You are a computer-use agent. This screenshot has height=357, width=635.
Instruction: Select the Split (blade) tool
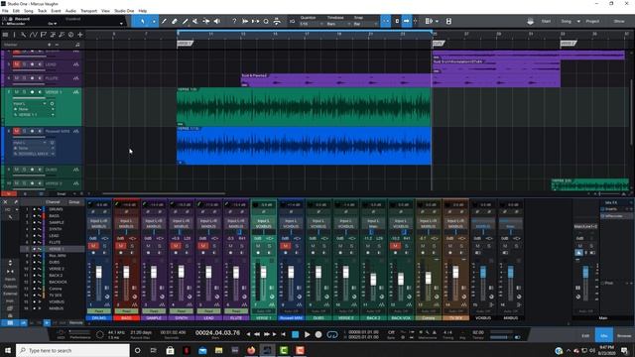coord(164,21)
